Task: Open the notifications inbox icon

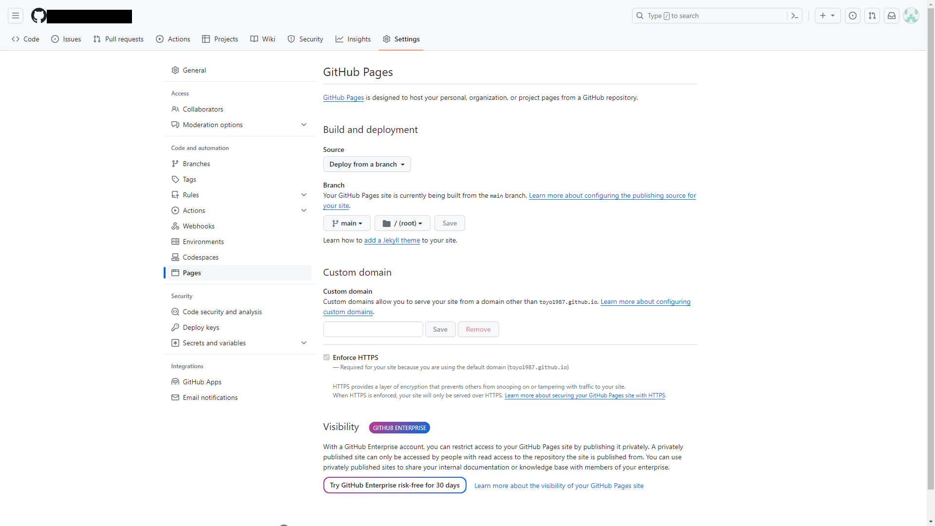Action: (891, 16)
